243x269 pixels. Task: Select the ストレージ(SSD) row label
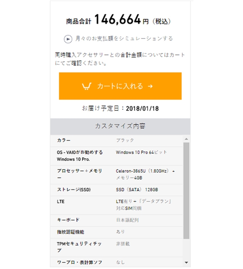coord(75,190)
